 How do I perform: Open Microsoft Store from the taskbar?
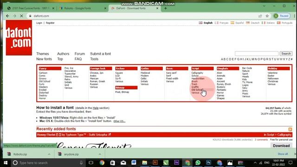click(112, 162)
